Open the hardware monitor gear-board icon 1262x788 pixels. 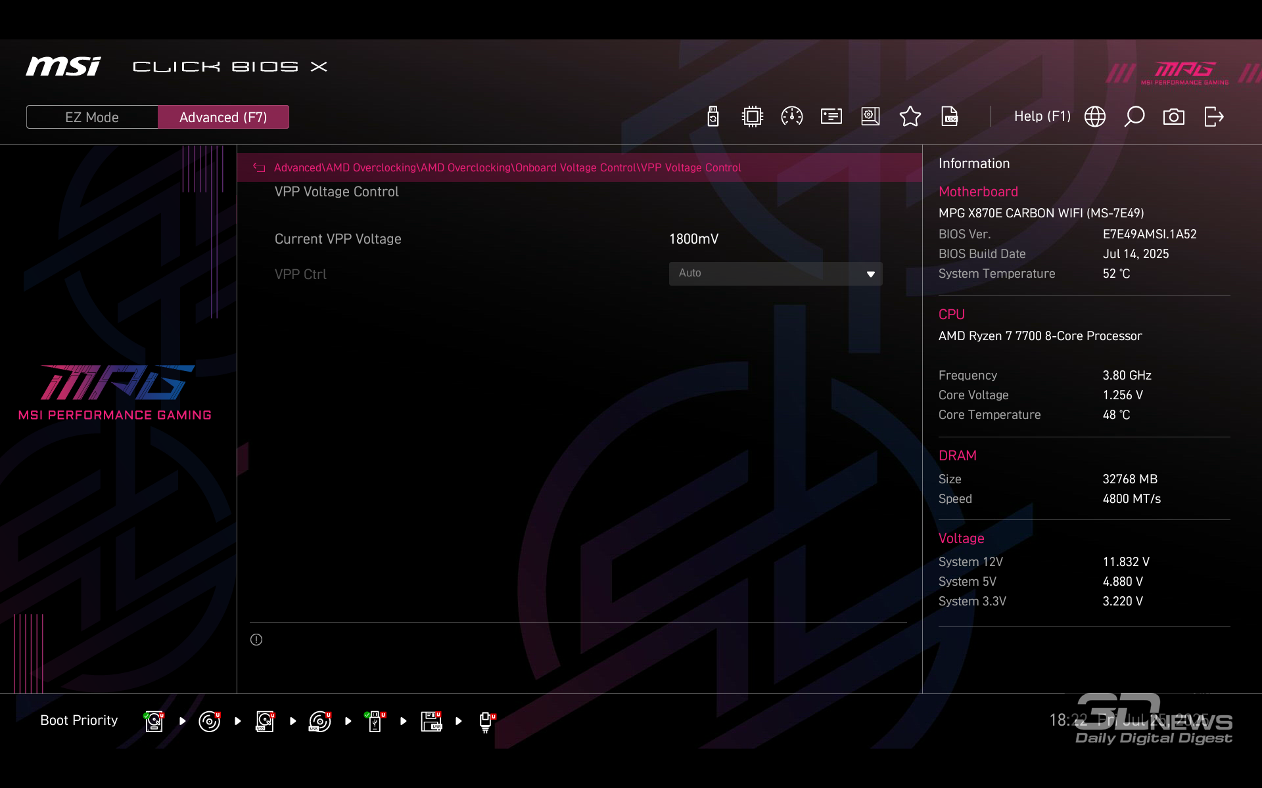coord(871,117)
